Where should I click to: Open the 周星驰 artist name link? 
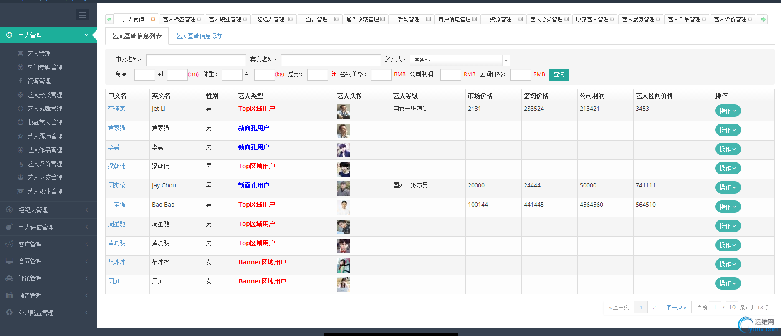click(116, 224)
